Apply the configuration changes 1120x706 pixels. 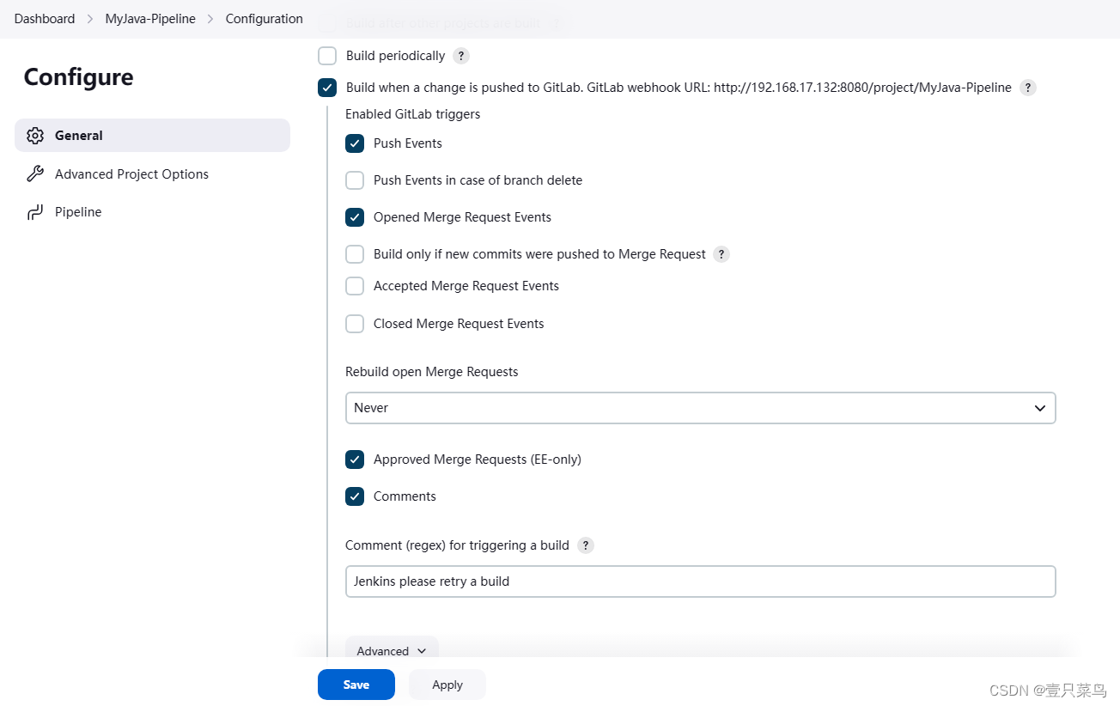click(x=447, y=685)
